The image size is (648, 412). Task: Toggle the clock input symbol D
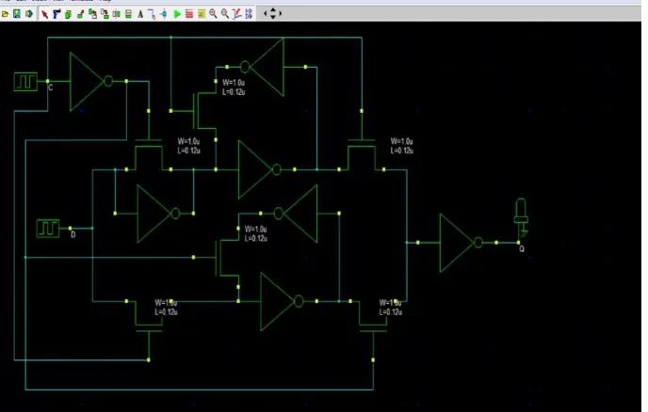coord(48,229)
